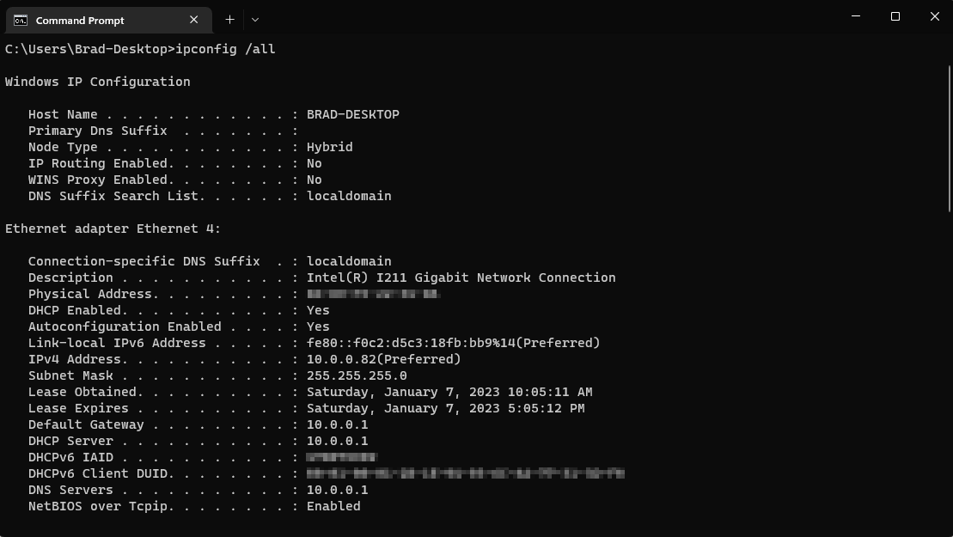Click the subnet mask 255.255.255.0 value
This screenshot has width=953, height=537.
pyautogui.click(x=357, y=375)
